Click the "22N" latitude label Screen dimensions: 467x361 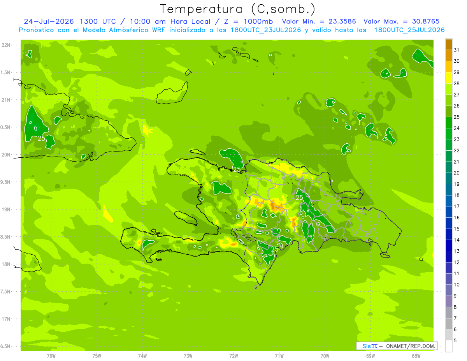[5, 45]
